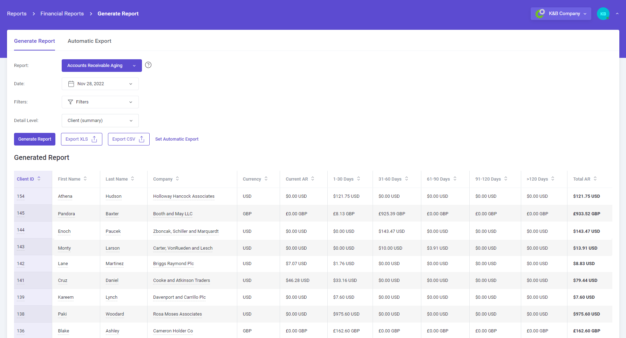Image resolution: width=626 pixels, height=338 pixels.
Task: Sort table by Client ID column
Action: point(39,179)
